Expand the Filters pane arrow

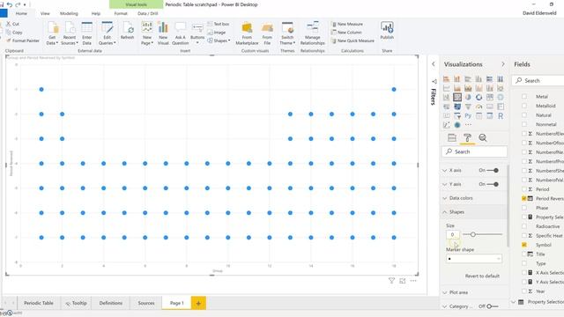pos(434,64)
